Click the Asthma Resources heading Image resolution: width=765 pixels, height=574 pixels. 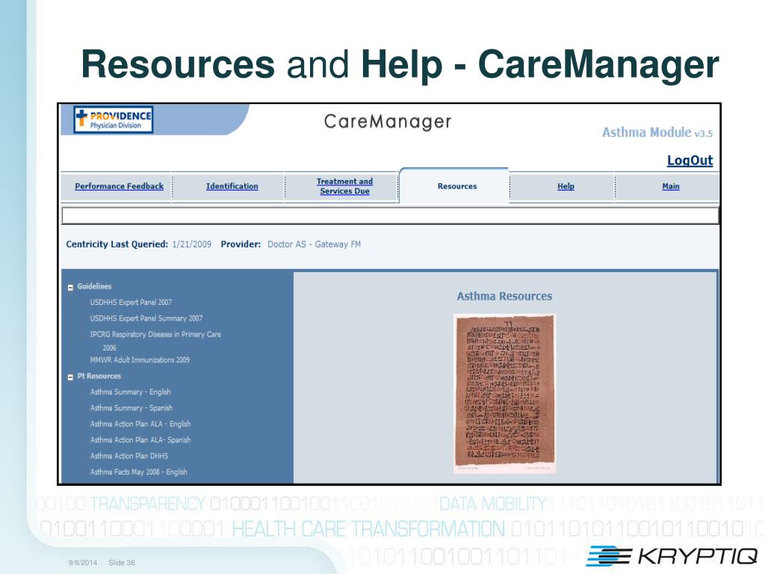(x=504, y=296)
